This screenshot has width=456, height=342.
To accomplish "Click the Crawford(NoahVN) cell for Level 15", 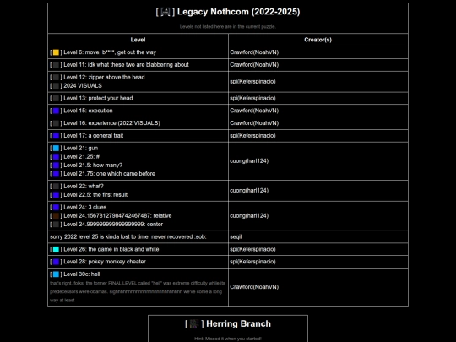I will pyautogui.click(x=318, y=111).
